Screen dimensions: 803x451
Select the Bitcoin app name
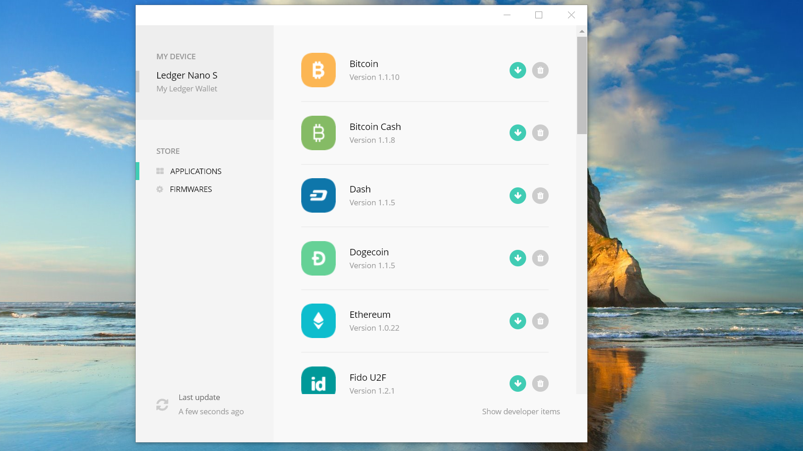click(364, 64)
